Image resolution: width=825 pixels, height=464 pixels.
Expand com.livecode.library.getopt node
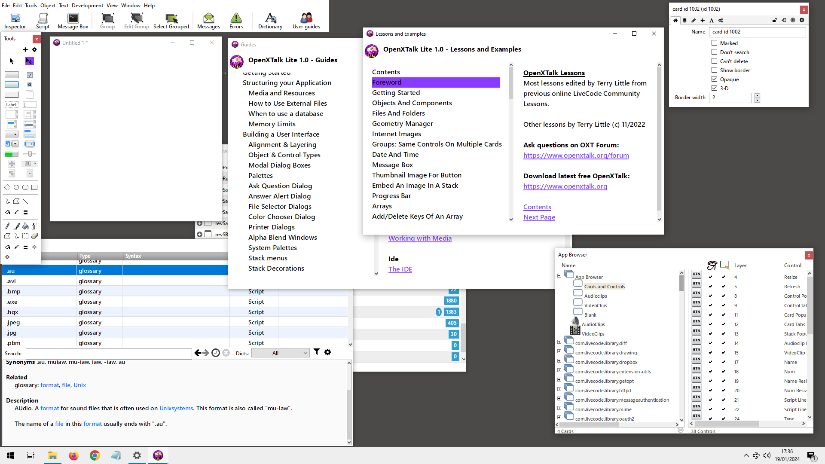[559, 380]
